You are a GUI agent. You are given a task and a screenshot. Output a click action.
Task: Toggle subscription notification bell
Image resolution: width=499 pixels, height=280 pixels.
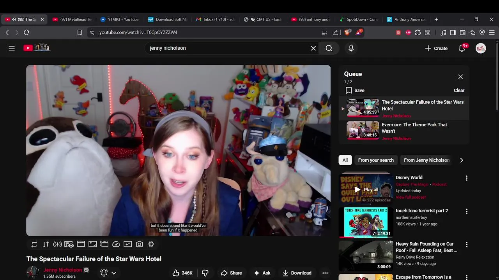[x=104, y=273]
